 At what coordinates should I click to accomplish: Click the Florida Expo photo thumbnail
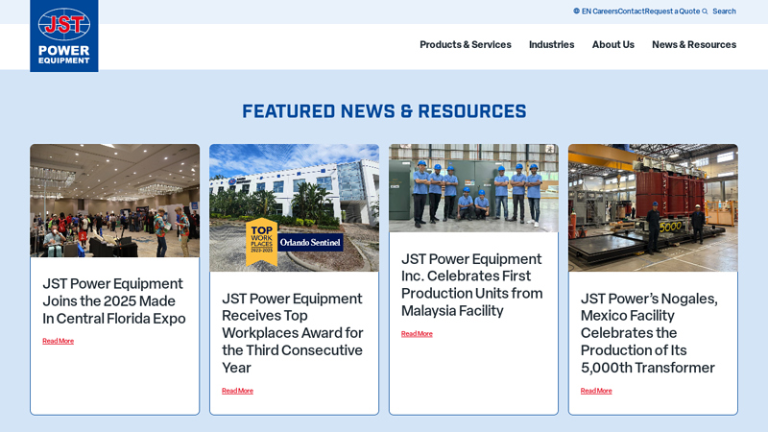point(114,201)
